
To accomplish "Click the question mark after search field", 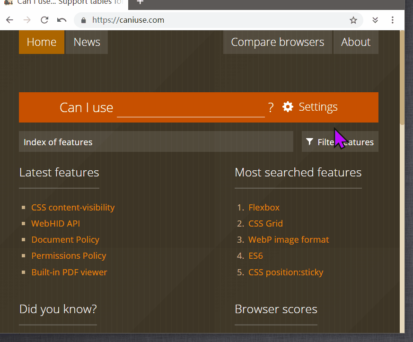I will [x=271, y=107].
